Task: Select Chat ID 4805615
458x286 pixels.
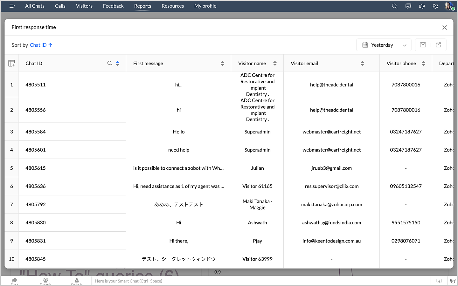Action: (36, 168)
